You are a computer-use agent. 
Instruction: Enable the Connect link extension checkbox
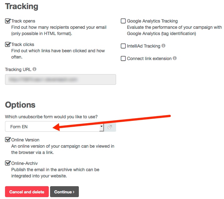point(123,59)
